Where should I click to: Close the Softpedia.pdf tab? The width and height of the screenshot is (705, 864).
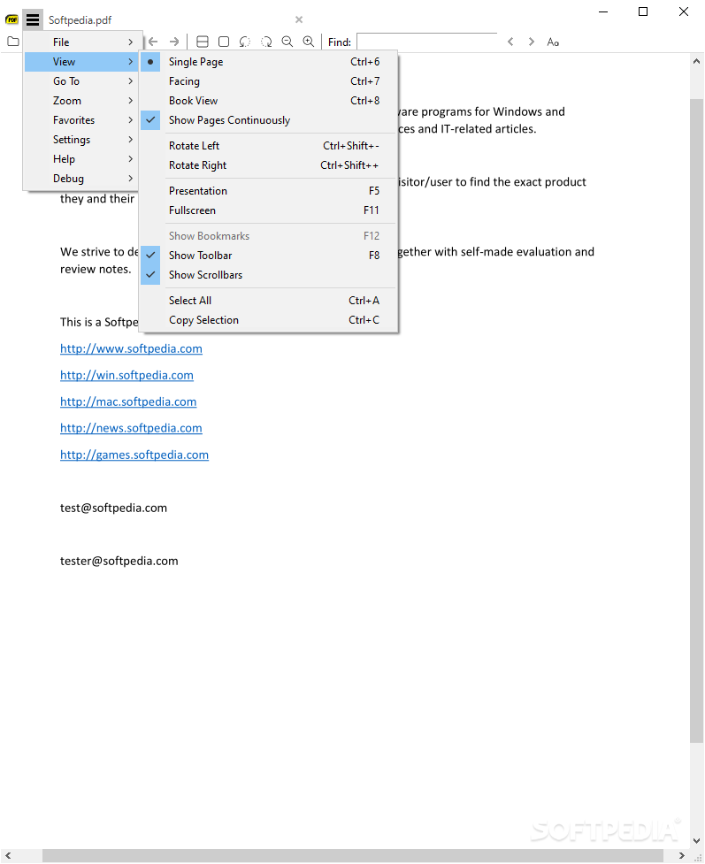(x=299, y=19)
